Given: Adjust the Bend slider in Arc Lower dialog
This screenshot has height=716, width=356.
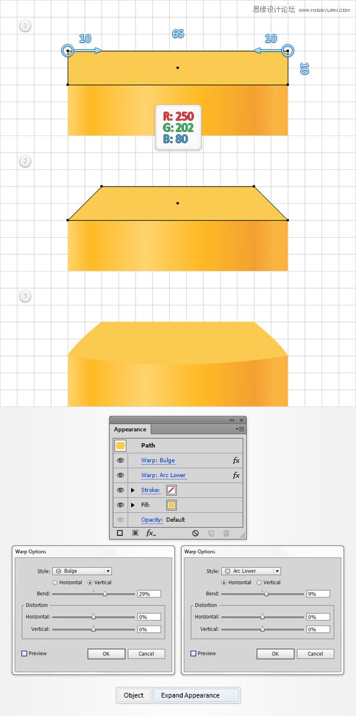Looking at the screenshot, I should pos(266,594).
